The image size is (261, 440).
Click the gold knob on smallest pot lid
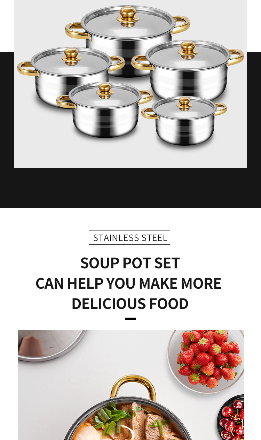pos(184,104)
